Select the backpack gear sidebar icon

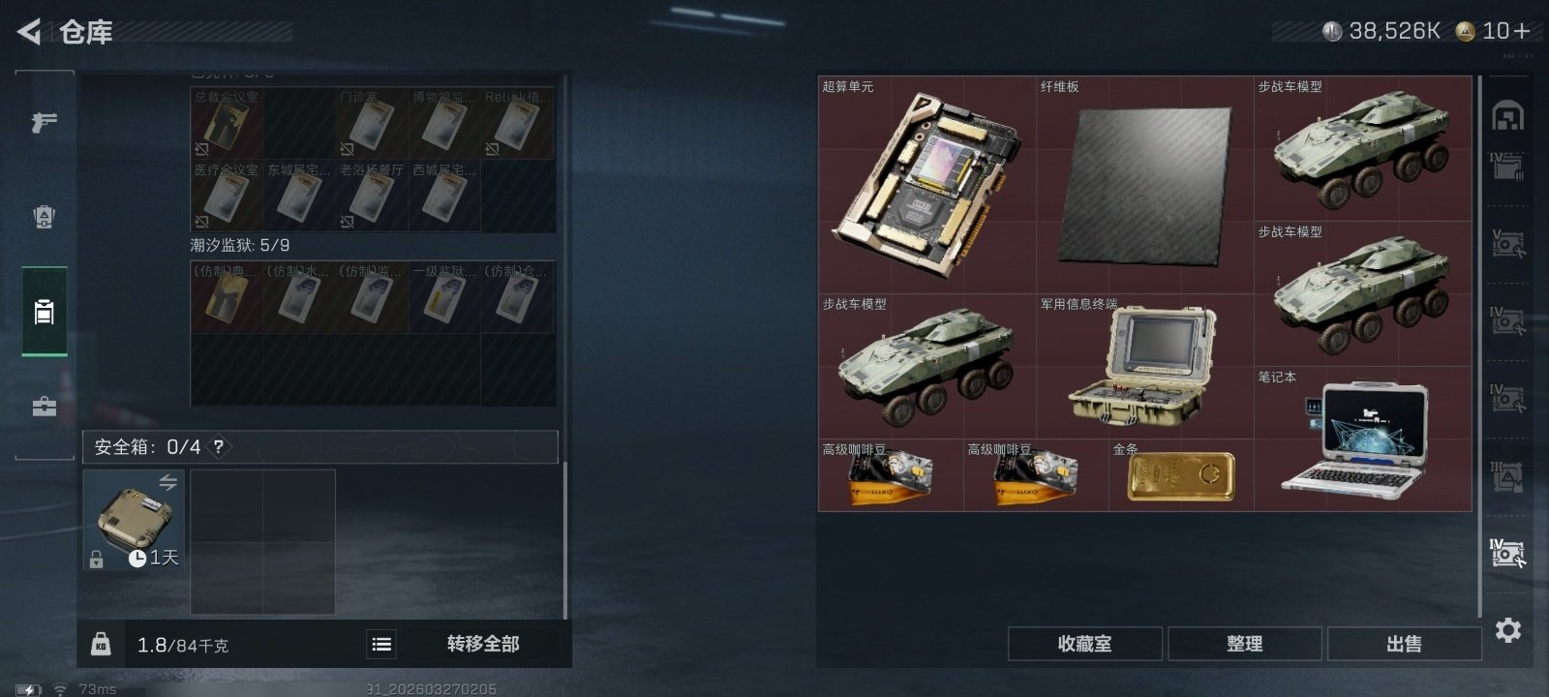pos(45,217)
